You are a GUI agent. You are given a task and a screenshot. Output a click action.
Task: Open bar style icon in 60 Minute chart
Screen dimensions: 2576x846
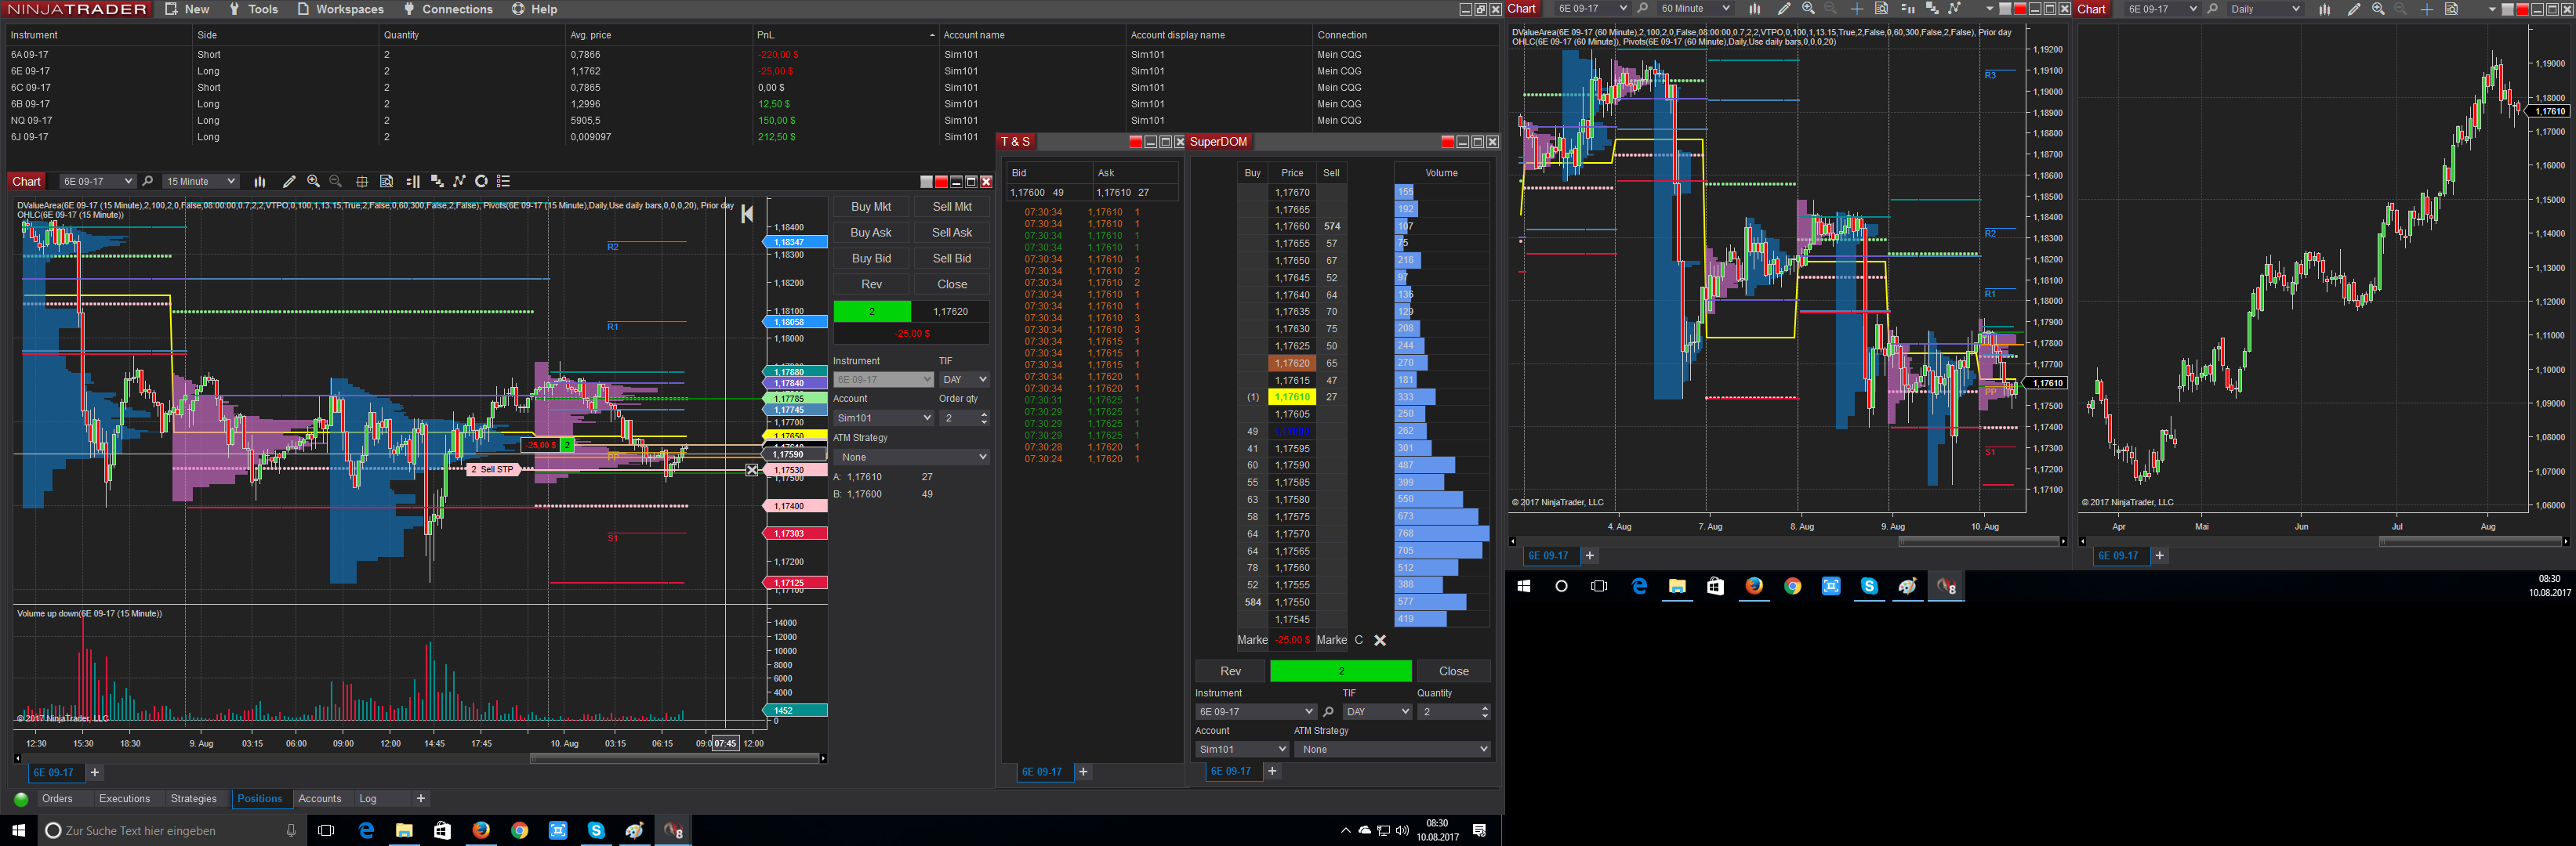coord(1754,9)
